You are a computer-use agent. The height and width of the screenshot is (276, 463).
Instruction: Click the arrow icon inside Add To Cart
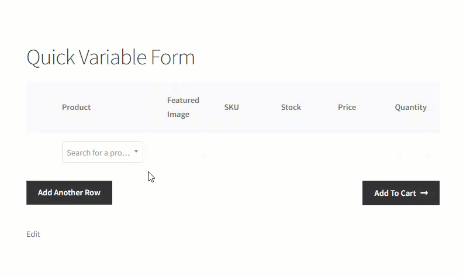click(424, 193)
